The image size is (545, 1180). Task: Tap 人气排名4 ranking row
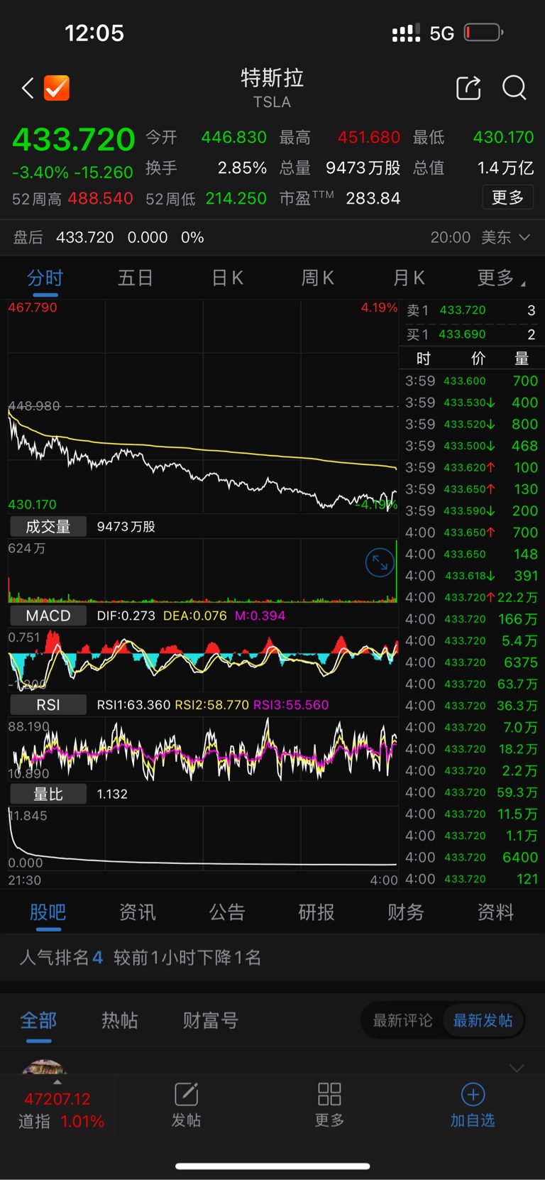pyautogui.click(x=272, y=958)
